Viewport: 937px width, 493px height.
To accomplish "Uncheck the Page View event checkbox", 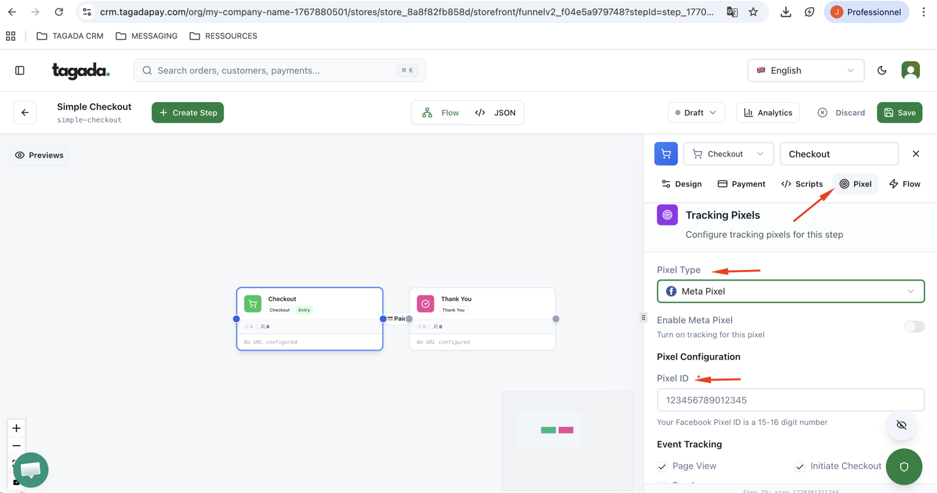I will point(662,466).
